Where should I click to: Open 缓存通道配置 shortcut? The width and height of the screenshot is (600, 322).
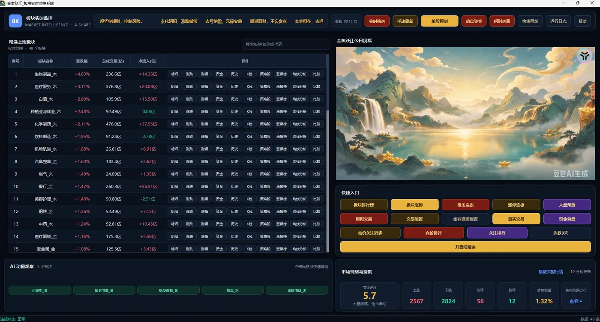coord(465,218)
